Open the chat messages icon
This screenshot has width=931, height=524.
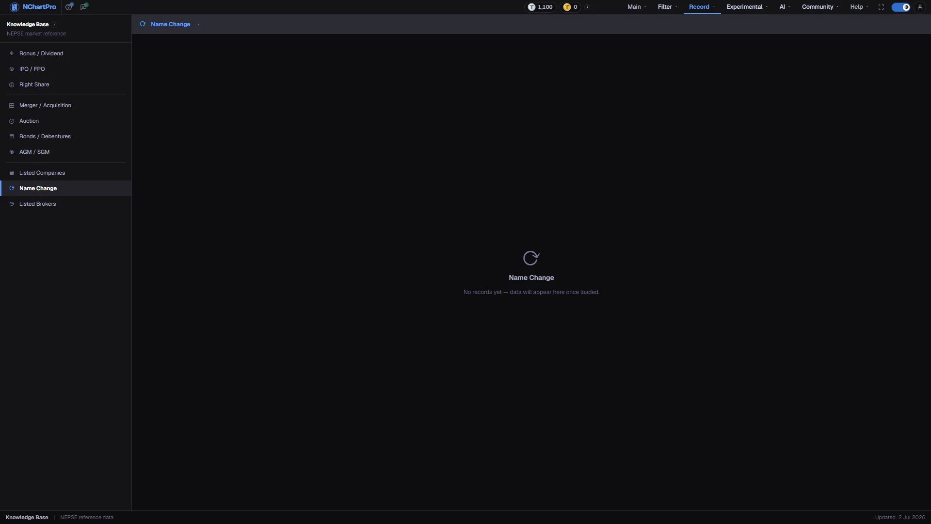coord(84,7)
